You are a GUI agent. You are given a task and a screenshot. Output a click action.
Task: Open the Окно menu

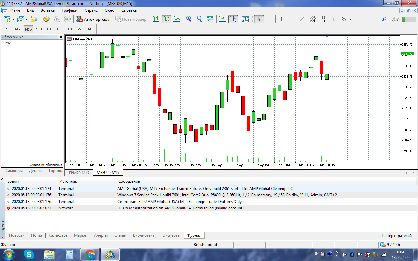110,10
